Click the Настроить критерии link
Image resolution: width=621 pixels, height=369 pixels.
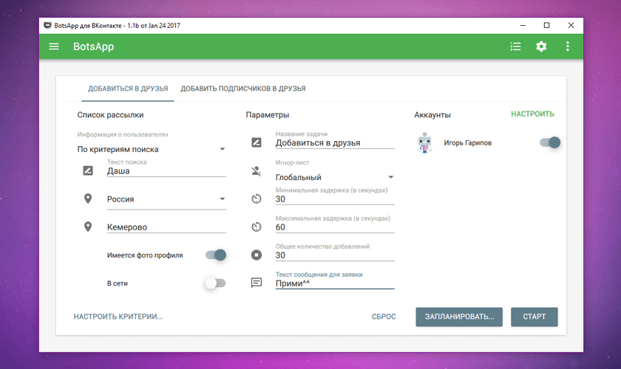118,317
